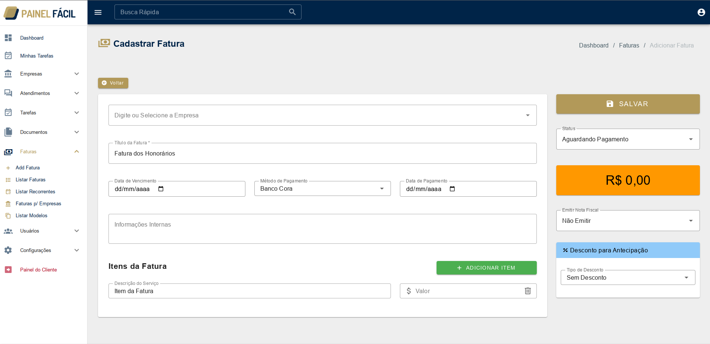
Task: Click the icon beside Listar Recorrentes
Action: (8, 192)
